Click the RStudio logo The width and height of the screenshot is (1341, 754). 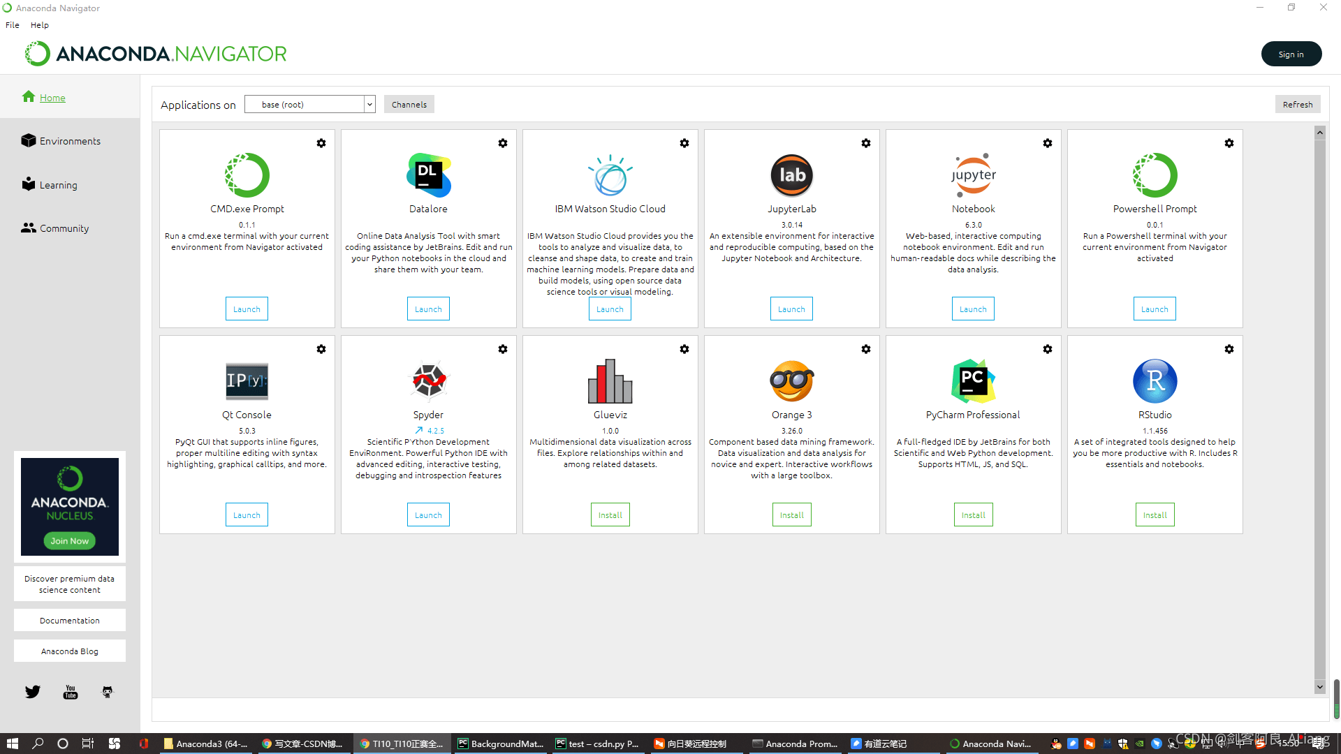(x=1155, y=380)
